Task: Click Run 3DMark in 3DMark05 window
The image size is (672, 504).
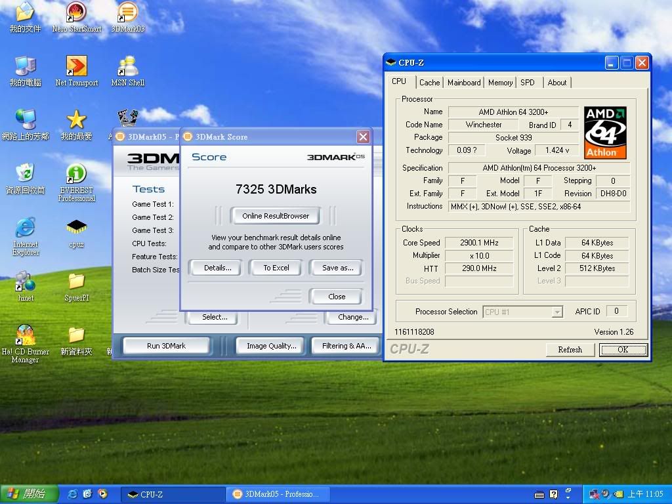Action: pyautogui.click(x=166, y=346)
